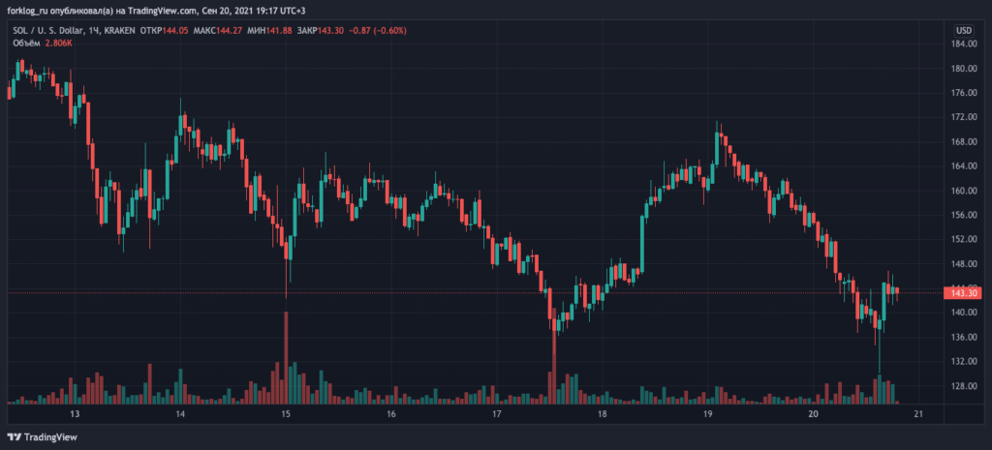992x450 pixels.
Task: Click the tallest red volume bar at date 15
Action: pos(286,358)
